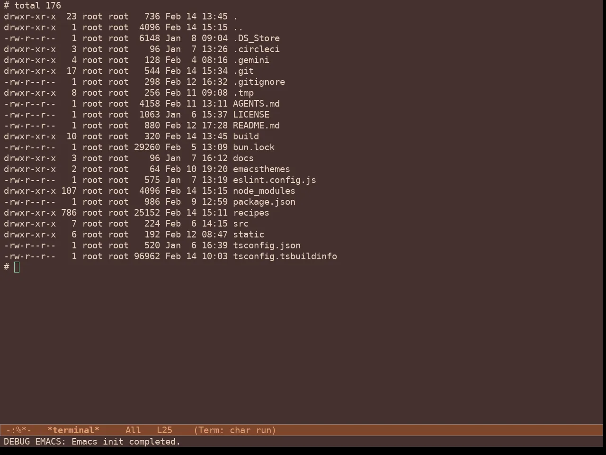Click the recipes directory name

pyautogui.click(x=251, y=213)
